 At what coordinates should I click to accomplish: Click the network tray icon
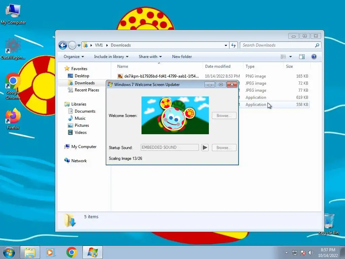(x=294, y=253)
